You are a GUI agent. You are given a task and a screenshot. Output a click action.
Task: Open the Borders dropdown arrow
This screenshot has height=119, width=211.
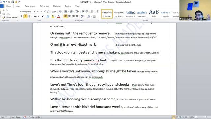point(97,16)
